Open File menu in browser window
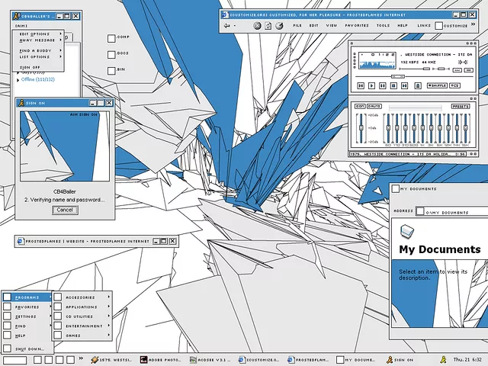Viewport: 488px width, 366px height. point(297,25)
